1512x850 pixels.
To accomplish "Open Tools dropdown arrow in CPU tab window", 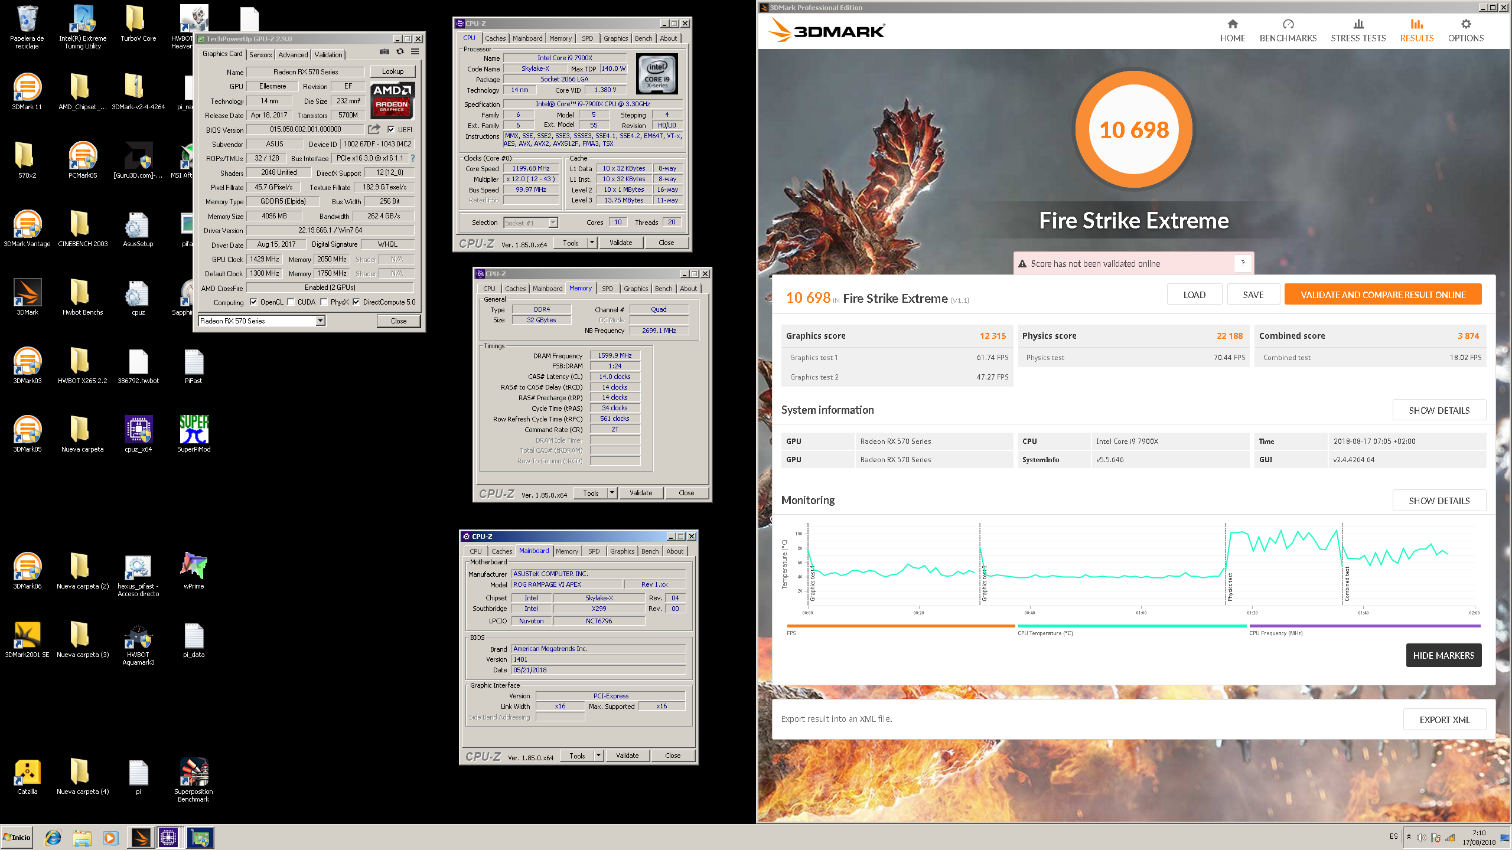I will pyautogui.click(x=592, y=243).
